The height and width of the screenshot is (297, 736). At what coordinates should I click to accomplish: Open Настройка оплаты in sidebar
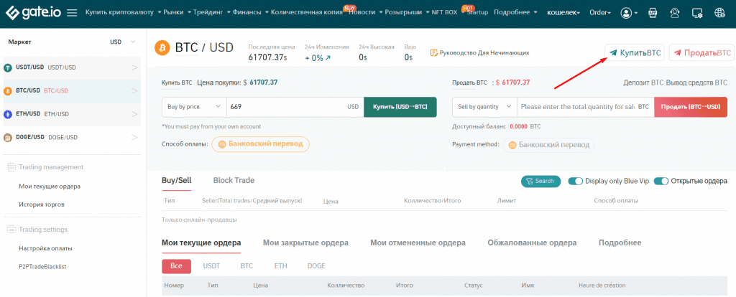[x=45, y=248]
